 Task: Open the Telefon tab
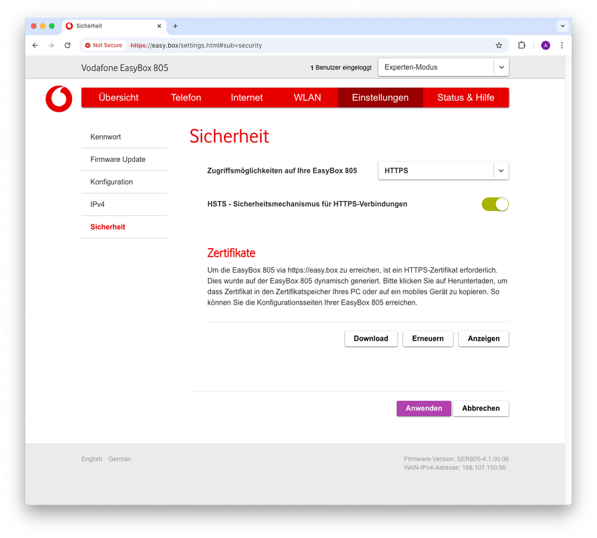click(186, 97)
